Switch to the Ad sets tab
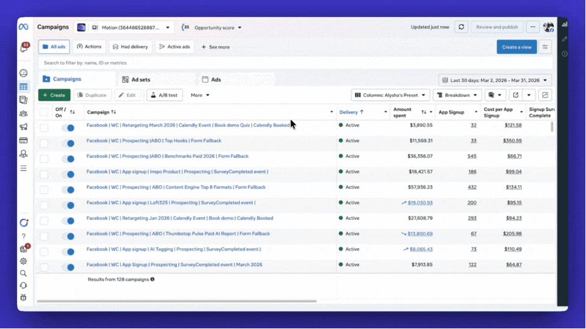Image resolution: width=586 pixels, height=329 pixels. (136, 80)
